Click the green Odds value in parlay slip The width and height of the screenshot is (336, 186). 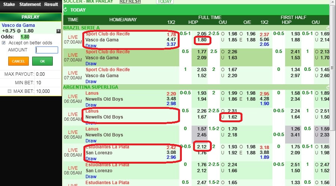pyautogui.click(x=25, y=37)
